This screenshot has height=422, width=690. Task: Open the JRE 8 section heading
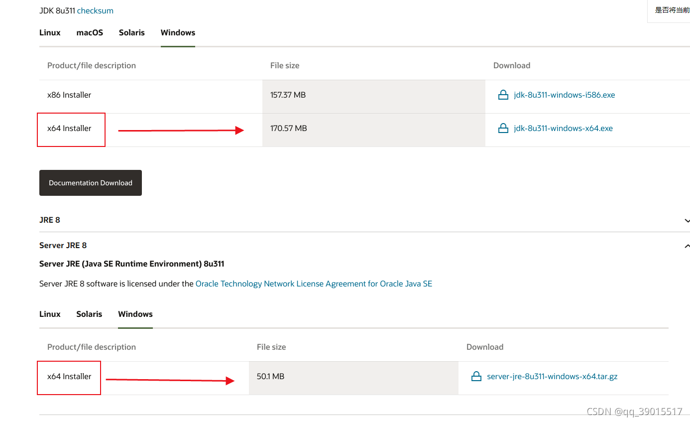point(50,220)
